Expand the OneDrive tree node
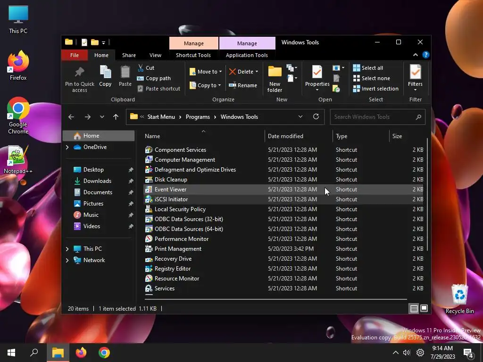Screen dimensions: 483x362 (x=67, y=147)
